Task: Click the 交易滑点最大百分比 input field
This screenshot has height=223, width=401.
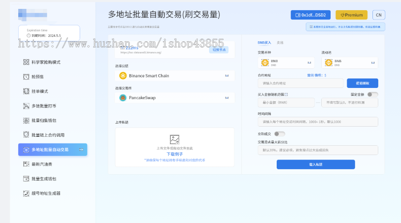Action: point(318,150)
